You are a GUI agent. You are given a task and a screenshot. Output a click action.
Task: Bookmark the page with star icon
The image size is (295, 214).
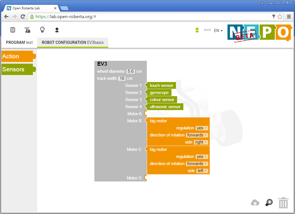click(280, 16)
